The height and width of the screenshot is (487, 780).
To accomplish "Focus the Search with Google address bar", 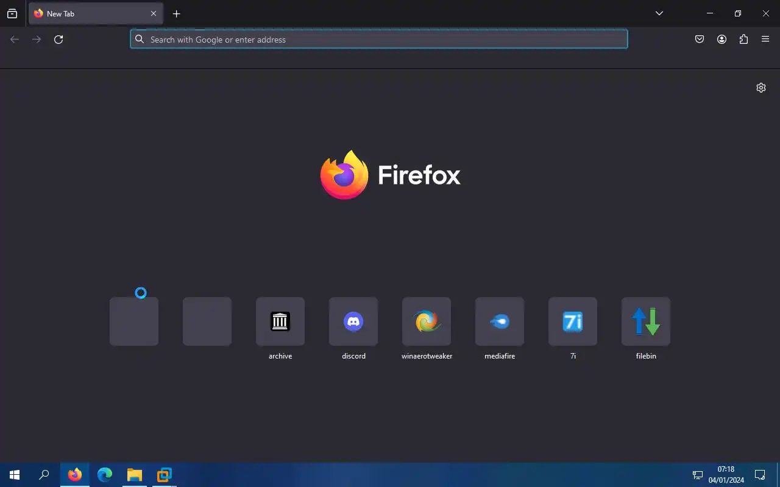I will click(x=379, y=40).
